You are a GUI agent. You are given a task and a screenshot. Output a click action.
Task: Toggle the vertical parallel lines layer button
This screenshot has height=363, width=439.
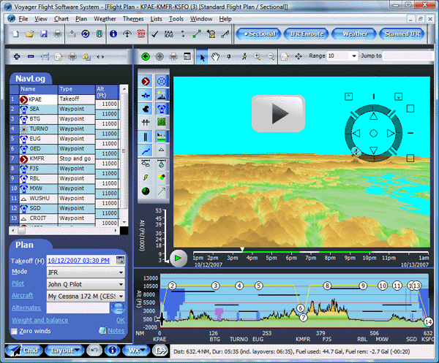pyautogui.click(x=146, y=137)
